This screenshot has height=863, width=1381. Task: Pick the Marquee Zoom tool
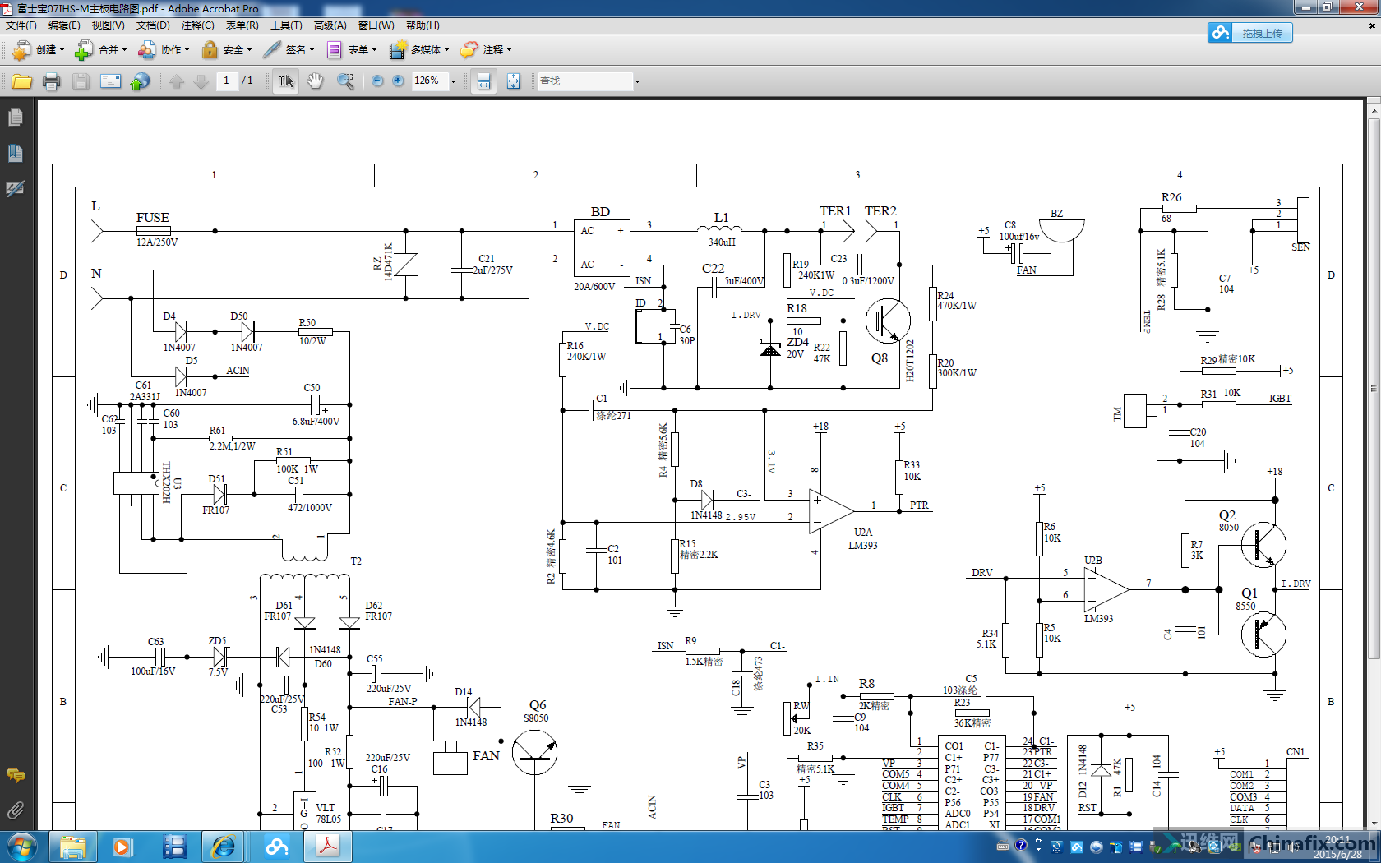(345, 81)
